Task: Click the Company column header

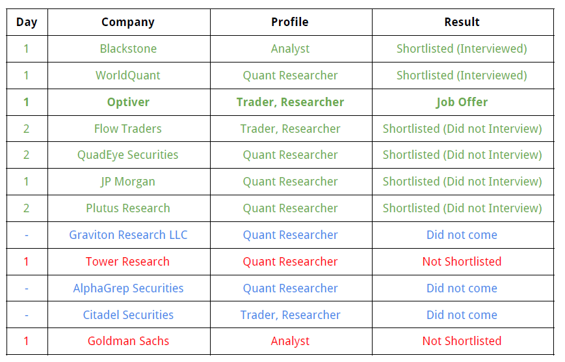Action: pos(128,22)
